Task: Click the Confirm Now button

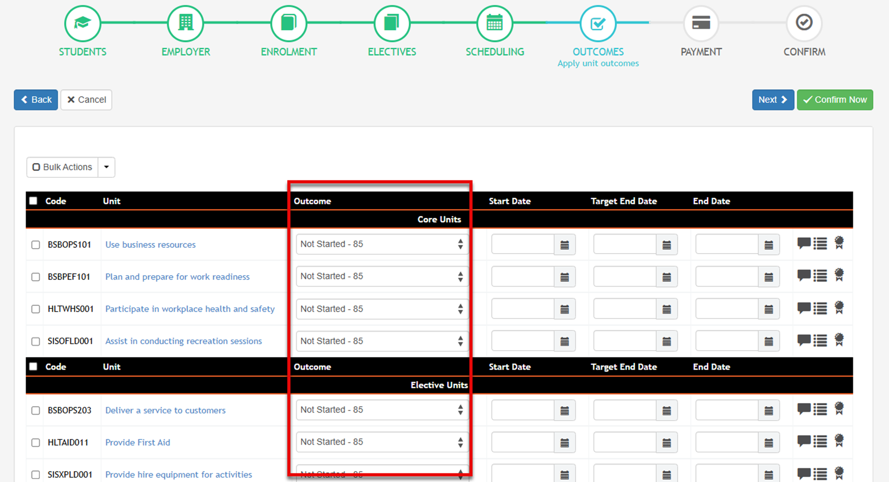Action: pyautogui.click(x=835, y=100)
